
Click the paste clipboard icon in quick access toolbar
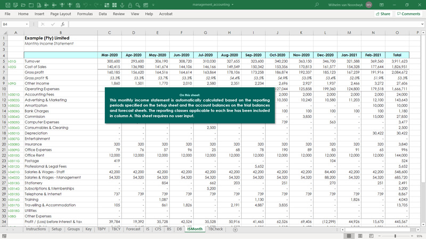78,5
